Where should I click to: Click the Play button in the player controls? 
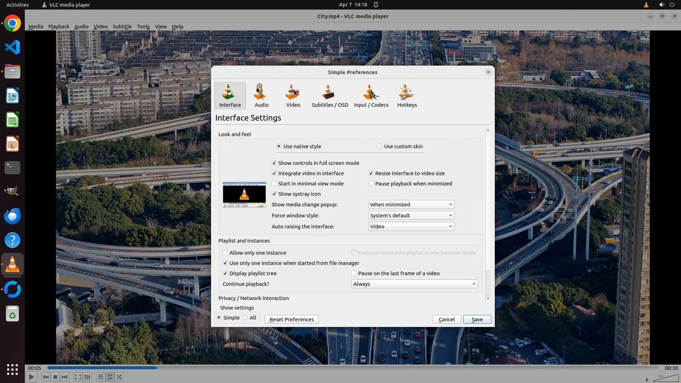coord(31,377)
